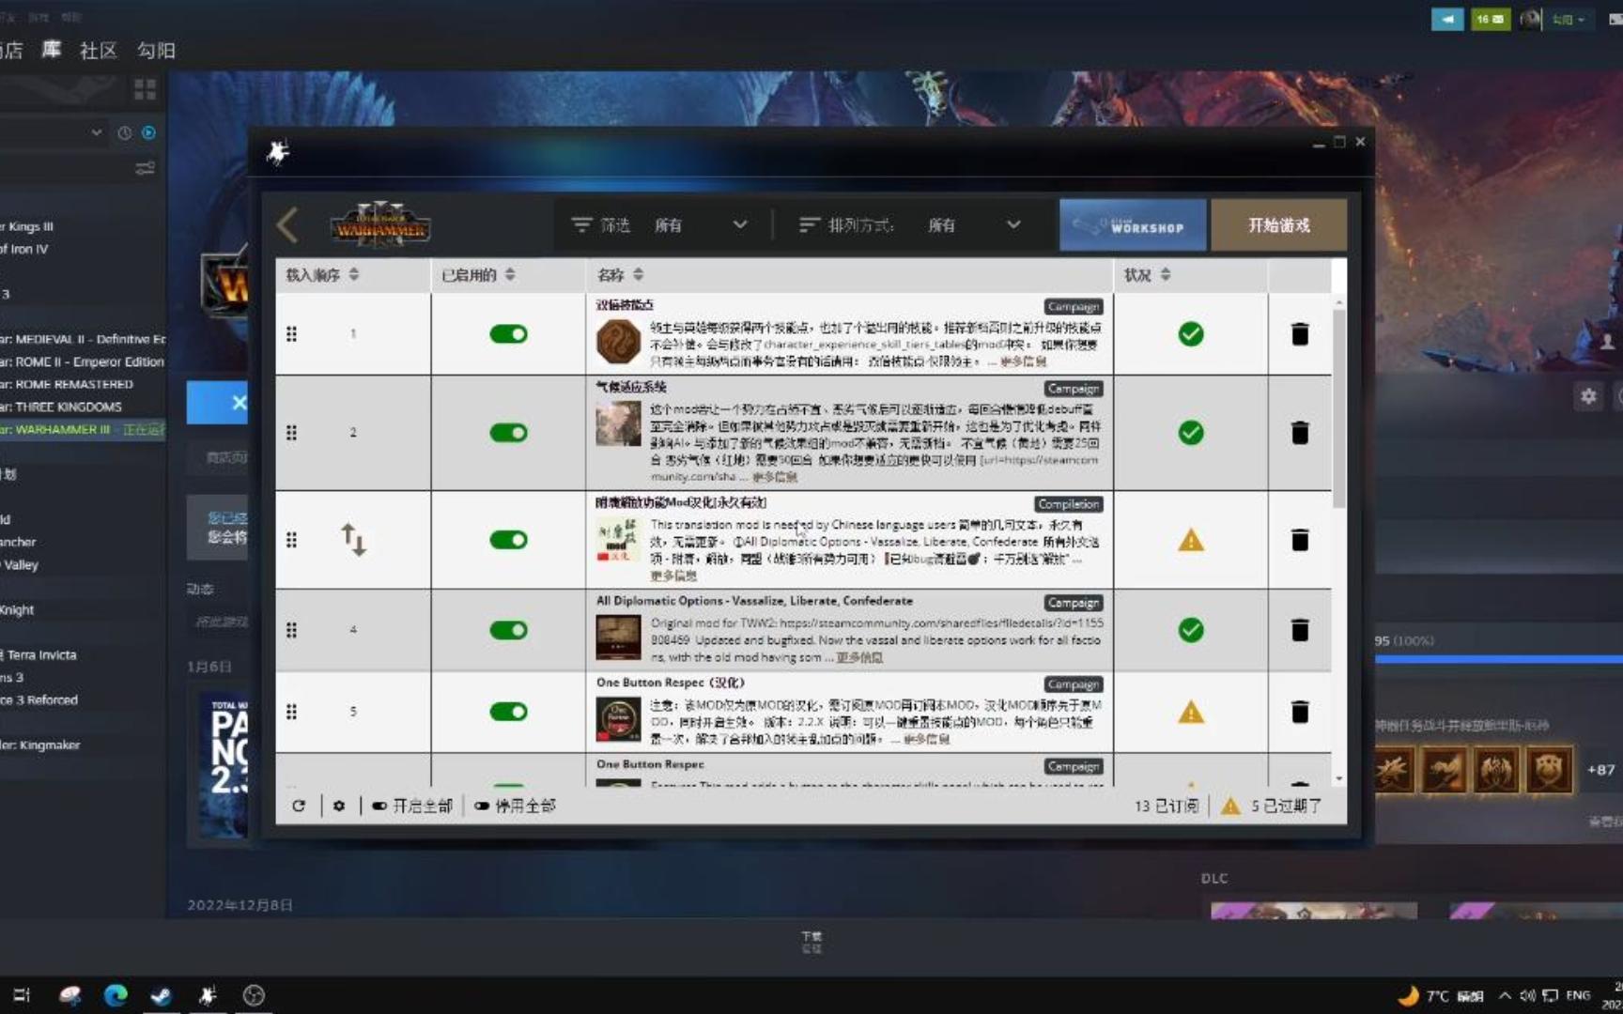The height and width of the screenshot is (1014, 1623).
Task: Sort by the 名称 column header
Action: [x=620, y=274]
